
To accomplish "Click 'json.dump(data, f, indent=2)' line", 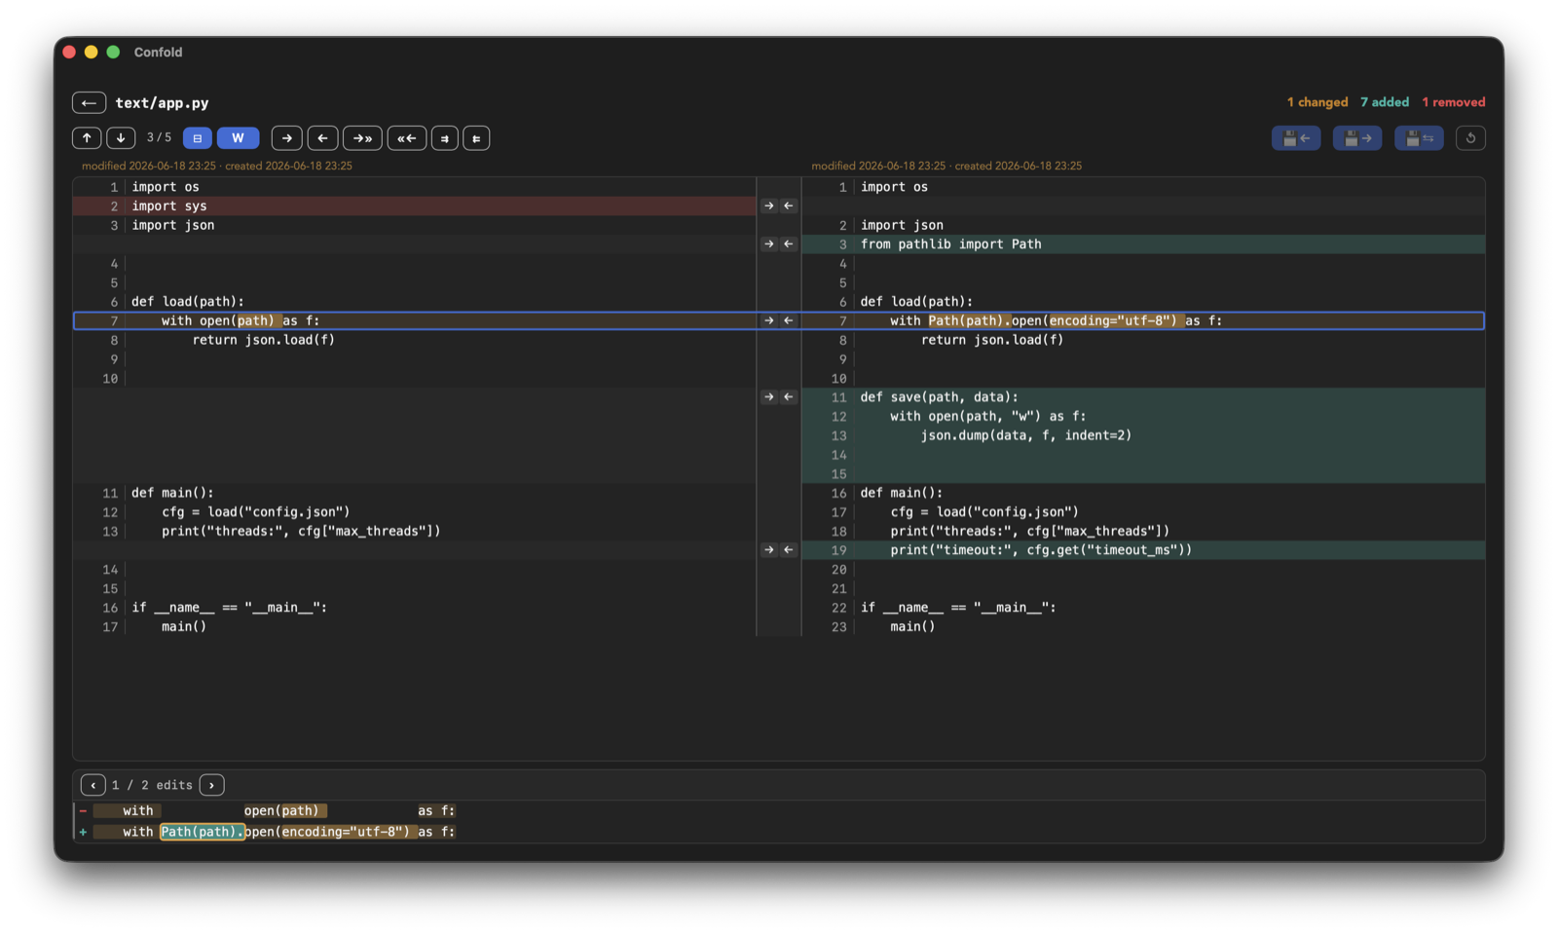I will (x=1026, y=435).
